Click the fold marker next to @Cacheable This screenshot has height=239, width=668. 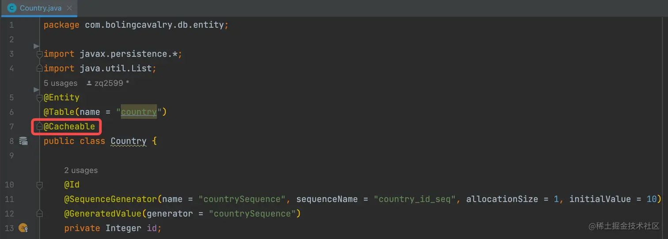39,127
